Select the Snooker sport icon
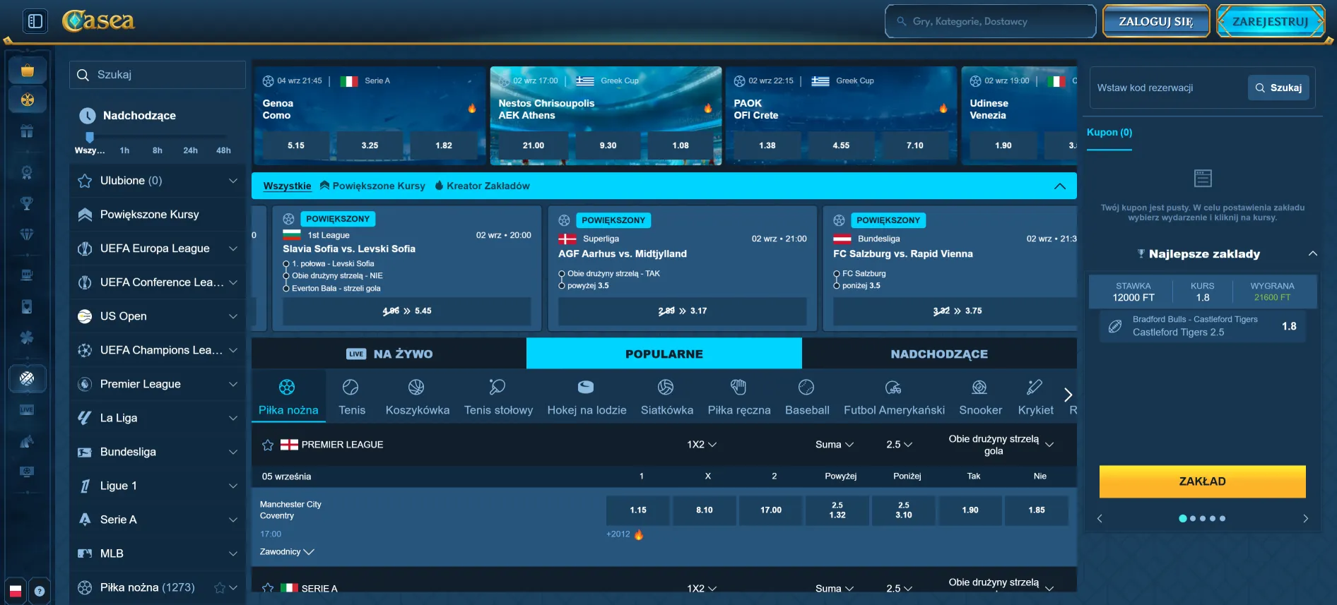Viewport: 1337px width, 605px height. (980, 397)
